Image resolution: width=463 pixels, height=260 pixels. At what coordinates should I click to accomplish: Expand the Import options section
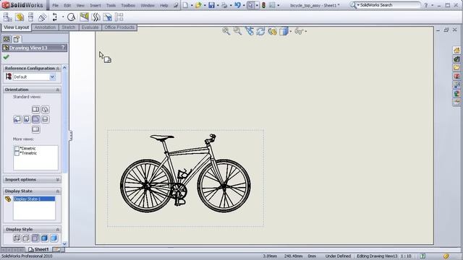[58, 180]
